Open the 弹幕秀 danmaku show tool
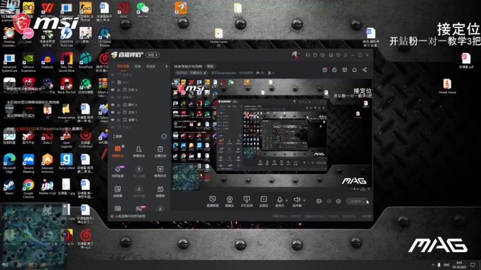Viewport: 481px width, 270px height. point(160,191)
